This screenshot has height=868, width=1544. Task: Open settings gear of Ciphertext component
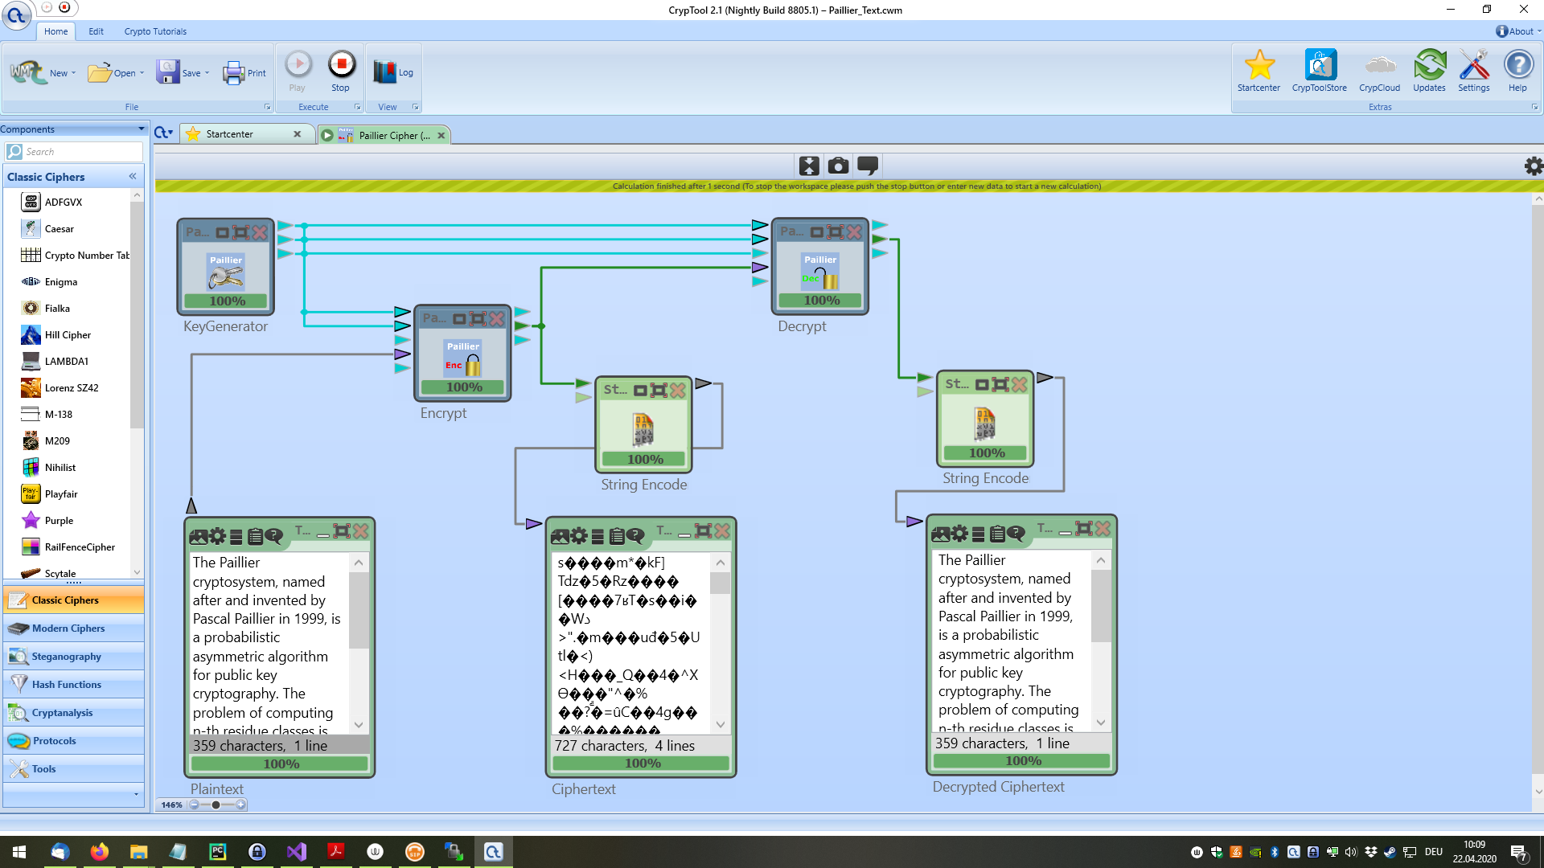coord(579,535)
